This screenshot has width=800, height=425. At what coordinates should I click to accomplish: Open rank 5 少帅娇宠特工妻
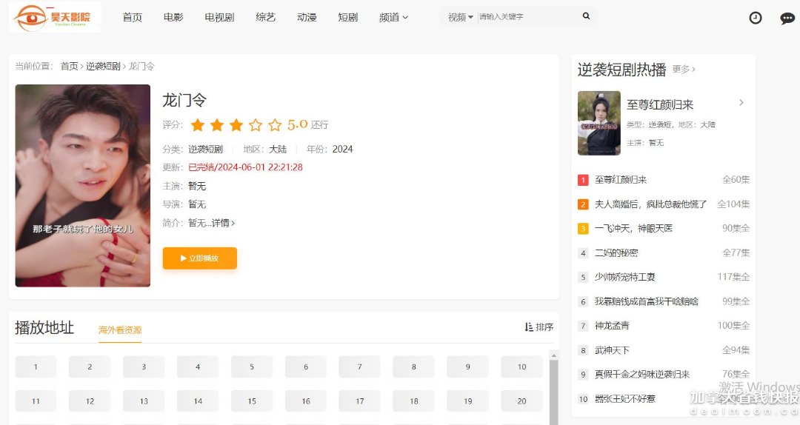tap(663, 277)
